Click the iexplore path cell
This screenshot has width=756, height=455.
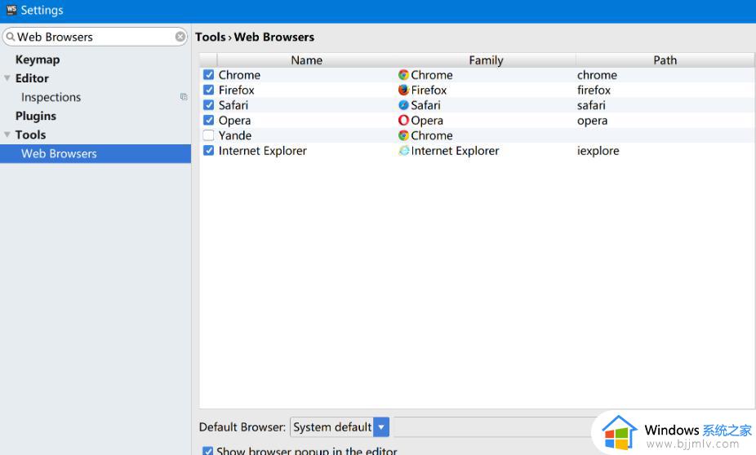[x=665, y=150]
